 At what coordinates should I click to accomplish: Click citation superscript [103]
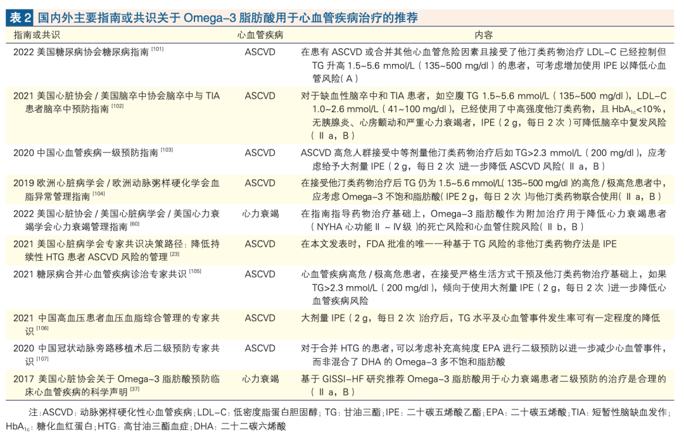coord(167,150)
